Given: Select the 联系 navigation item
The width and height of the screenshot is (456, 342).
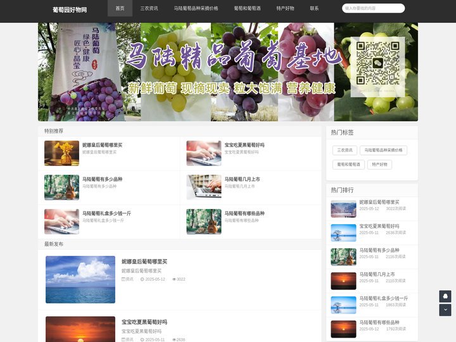Looking at the screenshot, I should point(314,8).
